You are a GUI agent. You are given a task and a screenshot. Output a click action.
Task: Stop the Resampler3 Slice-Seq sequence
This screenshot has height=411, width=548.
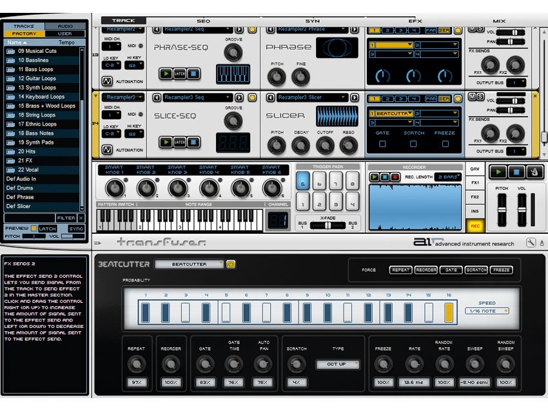[193, 142]
